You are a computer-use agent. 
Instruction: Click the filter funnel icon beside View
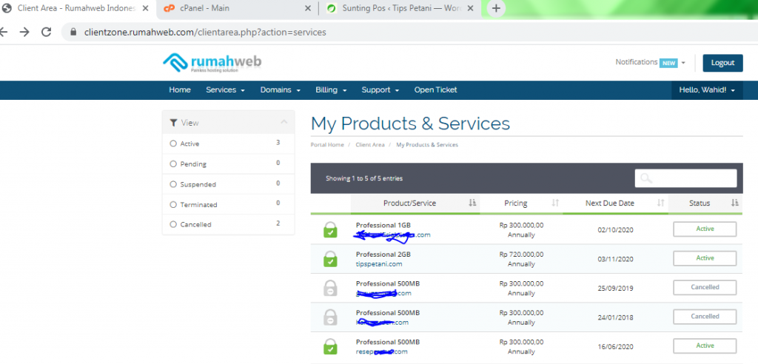[x=173, y=123]
